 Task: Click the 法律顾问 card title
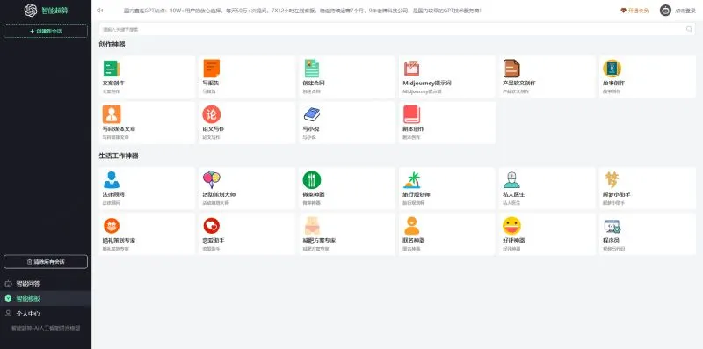coord(113,194)
